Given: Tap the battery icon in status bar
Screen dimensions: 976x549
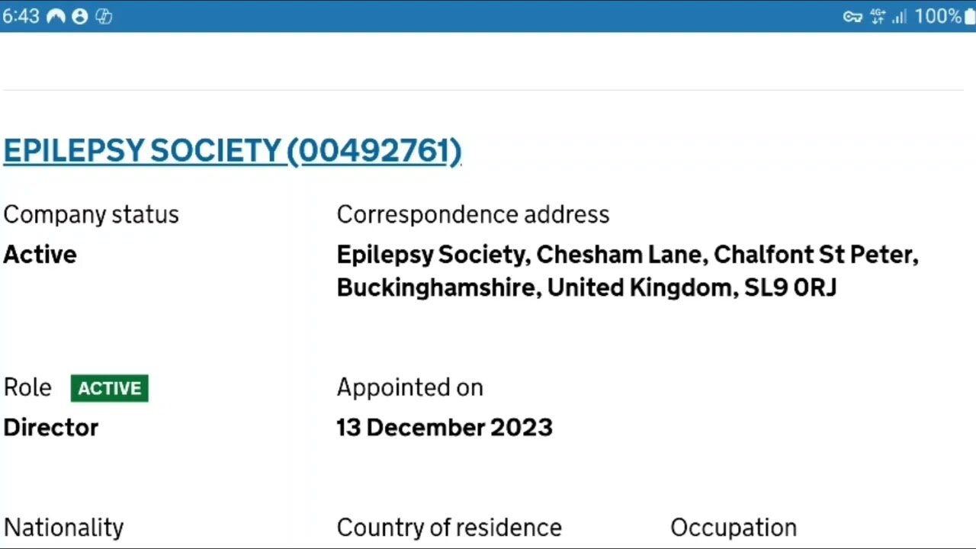Looking at the screenshot, I should coord(969,17).
